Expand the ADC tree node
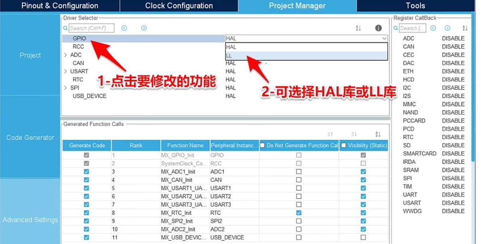Viewport: 481px width, 244px height. point(65,55)
